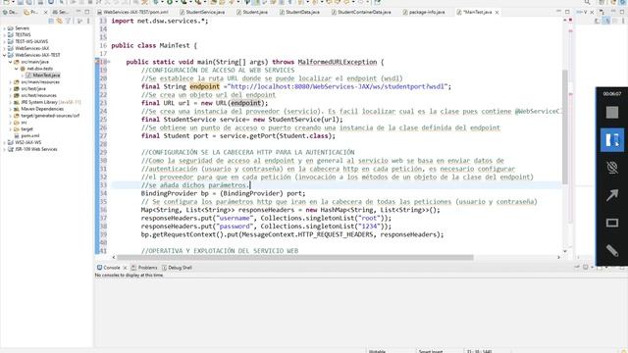Select pom.xml in the project tree
This screenshot has height=353, width=628.
pyautogui.click(x=26, y=135)
